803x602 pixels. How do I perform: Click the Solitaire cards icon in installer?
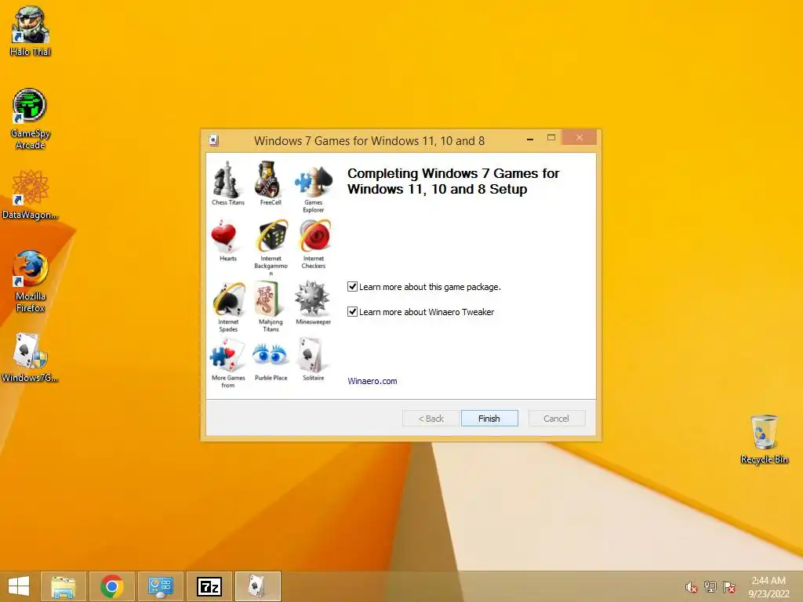(311, 355)
